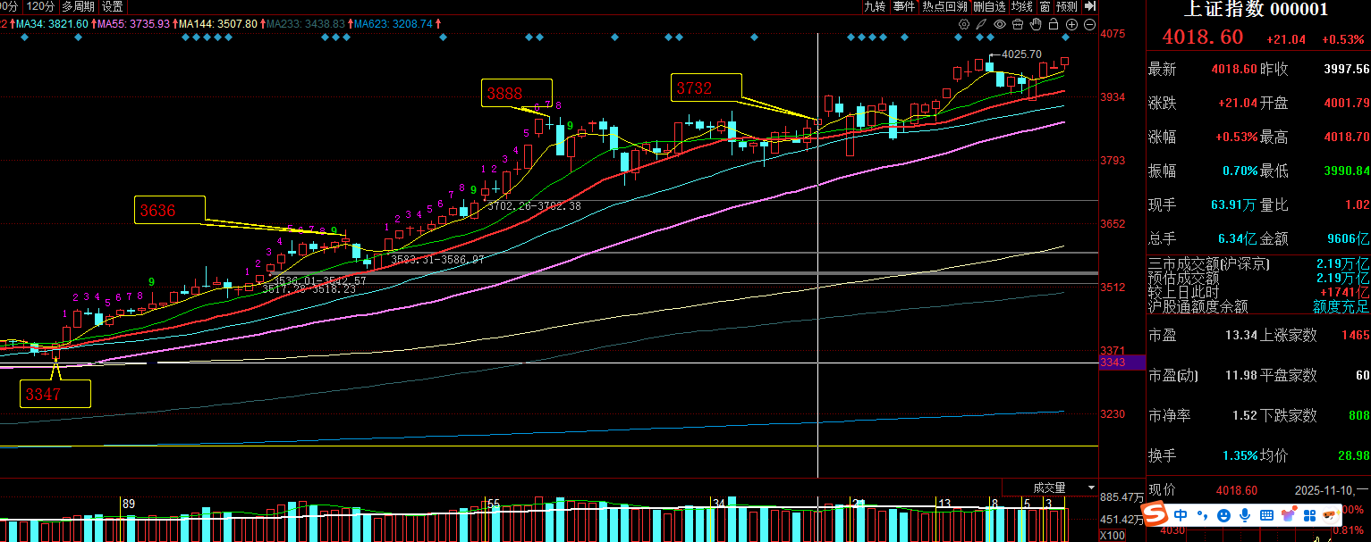
Task: Click the 三市成交额 value 2.19万亿
Action: point(1342,264)
